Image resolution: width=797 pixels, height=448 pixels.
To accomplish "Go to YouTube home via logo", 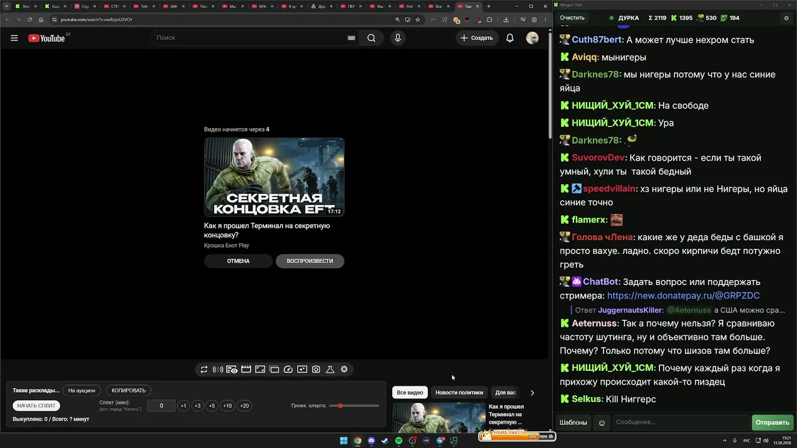I will point(47,38).
